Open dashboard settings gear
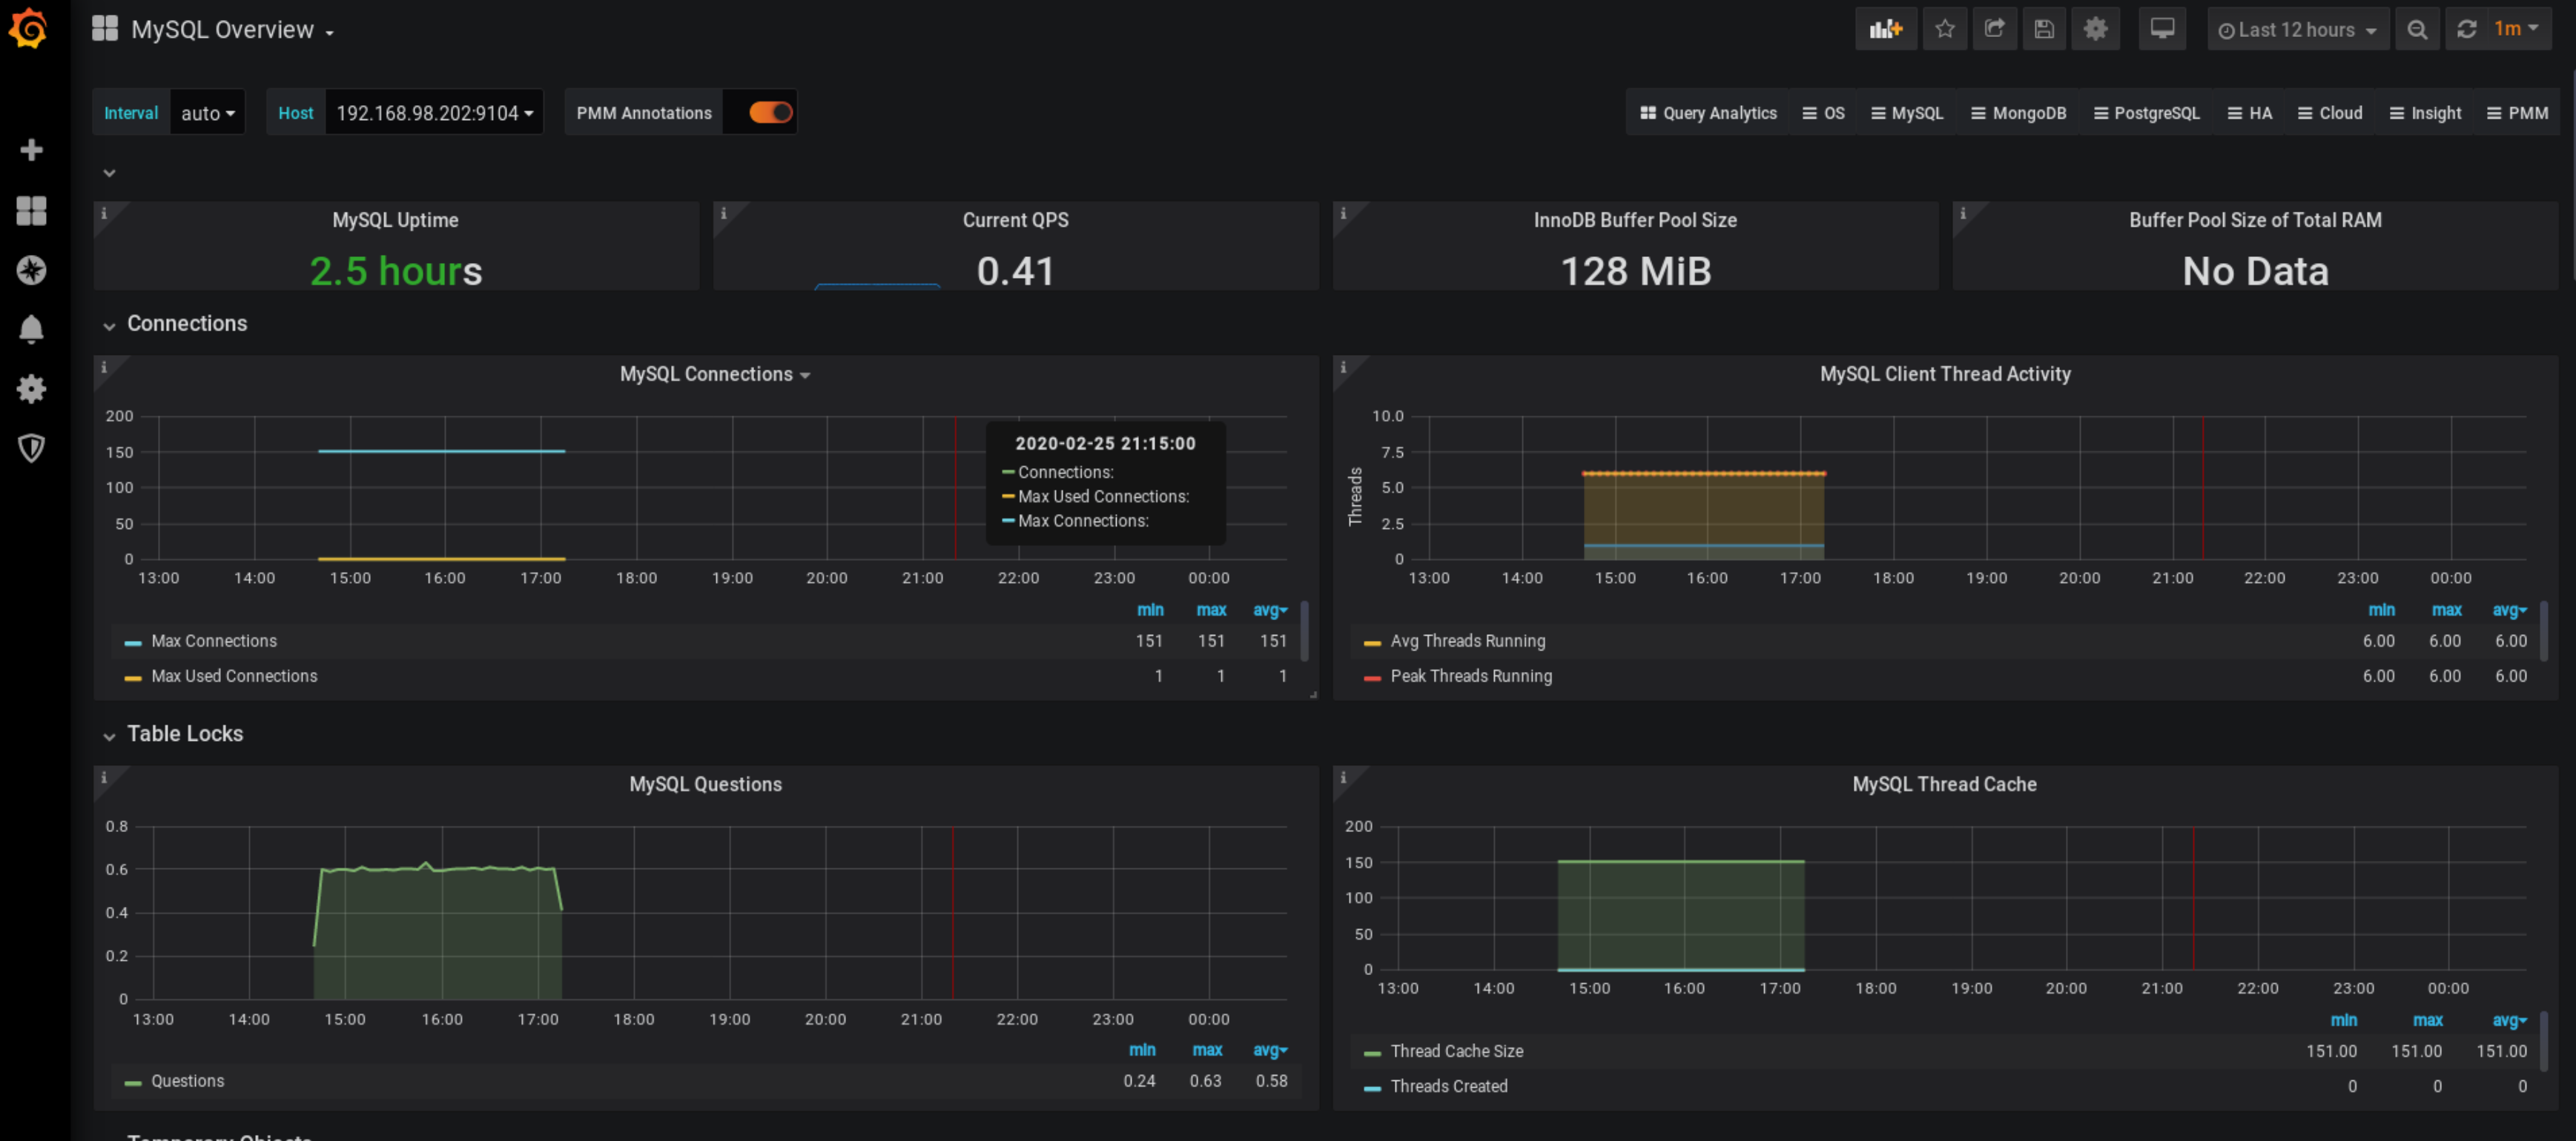Viewport: 2576px width, 1141px height. pyautogui.click(x=2095, y=29)
